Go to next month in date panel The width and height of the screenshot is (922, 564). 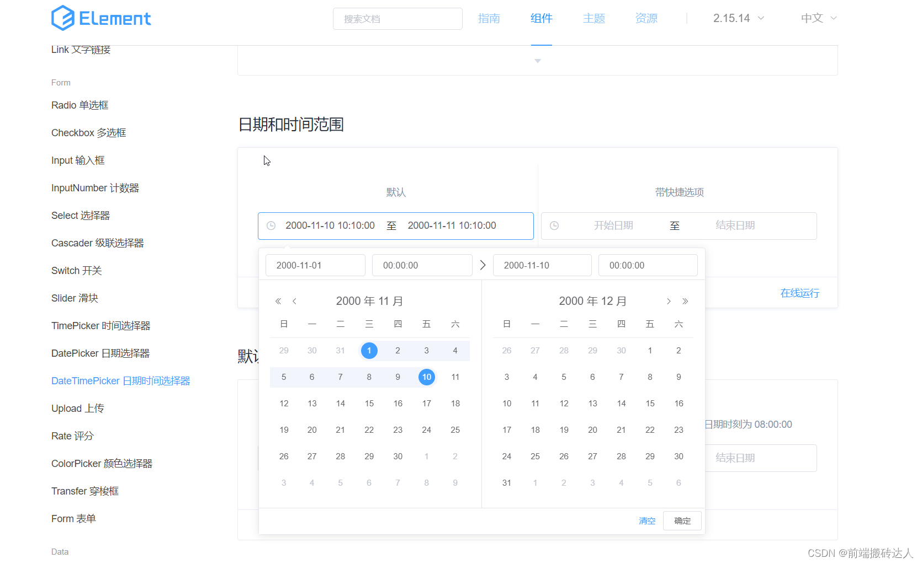669,301
